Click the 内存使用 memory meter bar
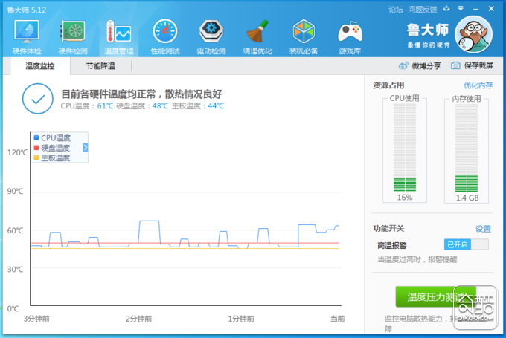 [467, 148]
